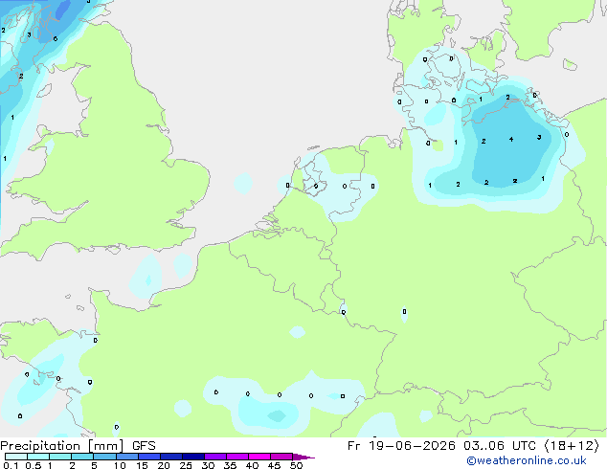Click the '4' precipitation value on the map

pyautogui.click(x=511, y=139)
